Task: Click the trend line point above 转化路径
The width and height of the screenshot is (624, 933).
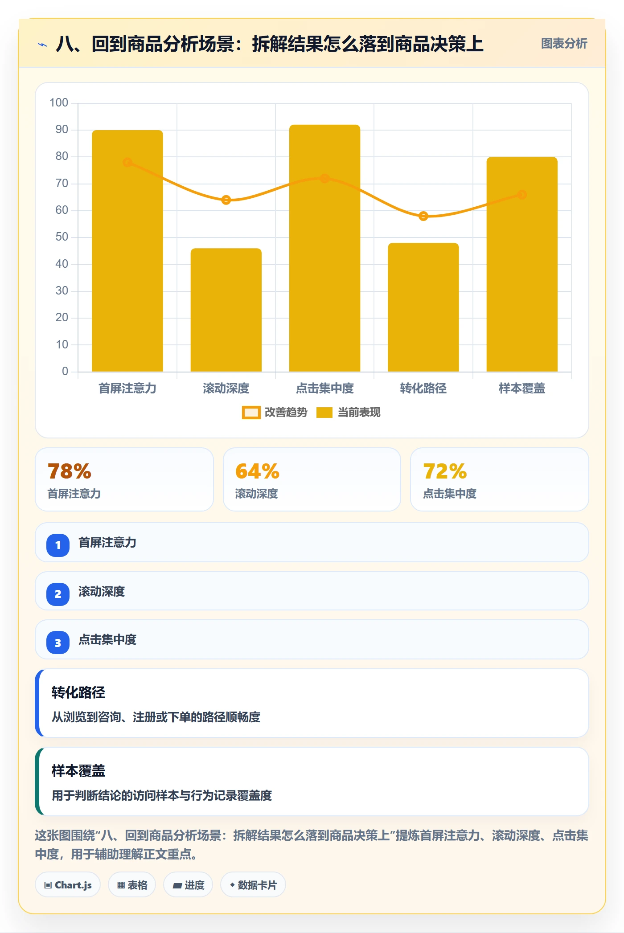Action: click(423, 216)
